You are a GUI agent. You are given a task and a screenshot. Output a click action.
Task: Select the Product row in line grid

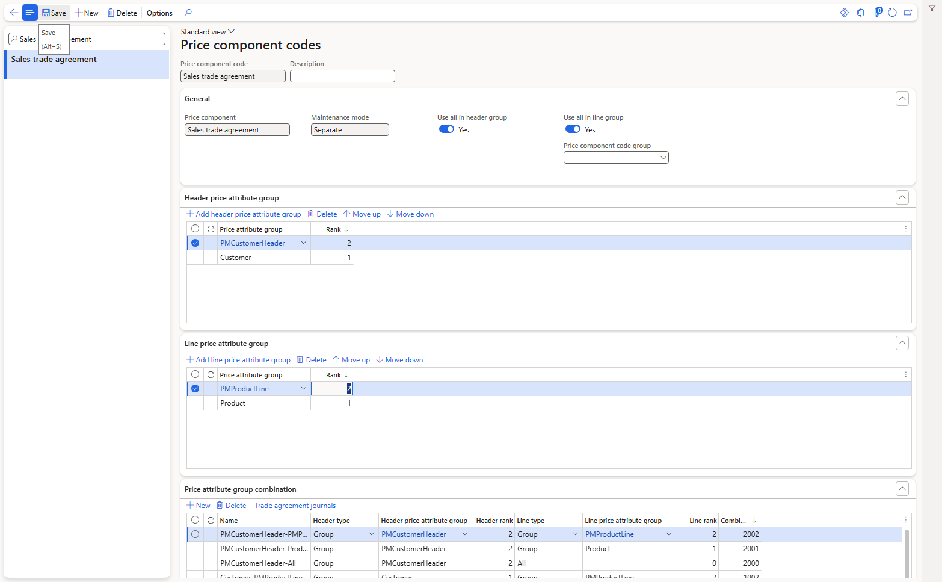[x=195, y=403]
